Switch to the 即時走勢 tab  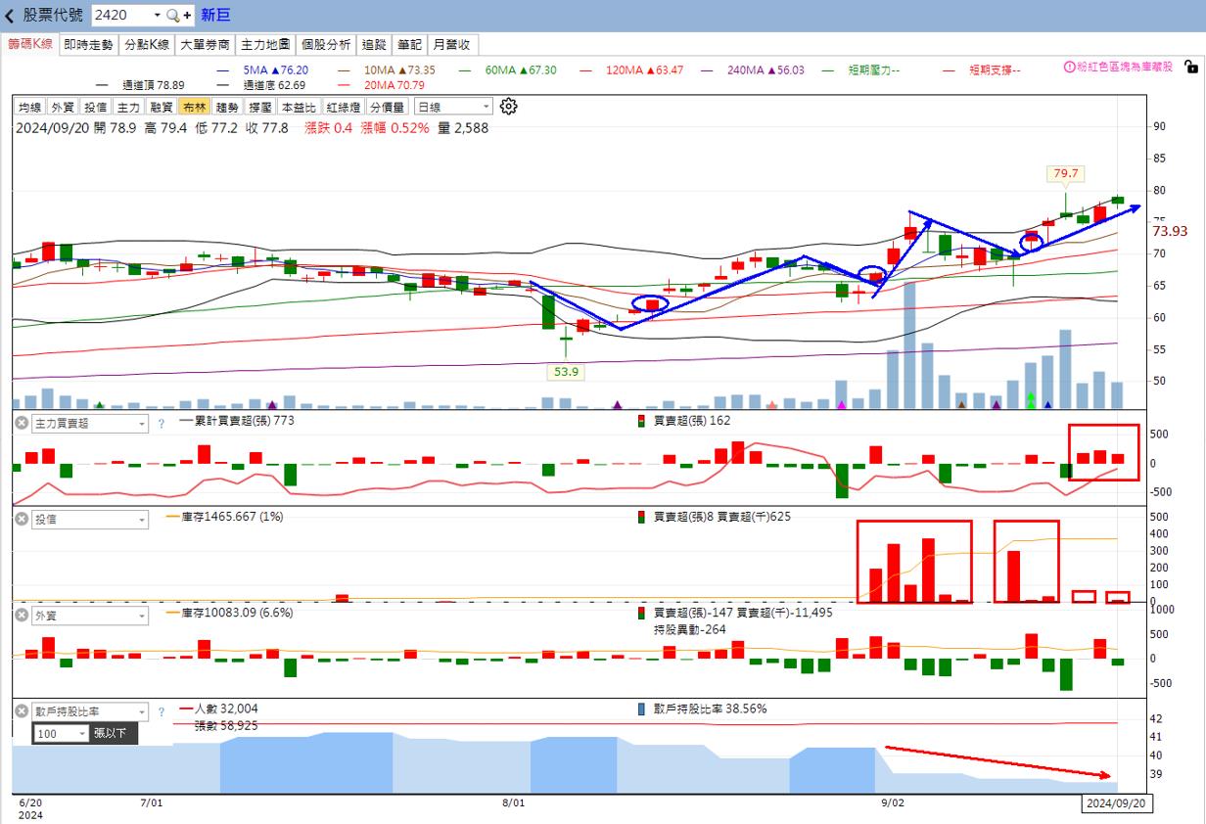pos(88,44)
